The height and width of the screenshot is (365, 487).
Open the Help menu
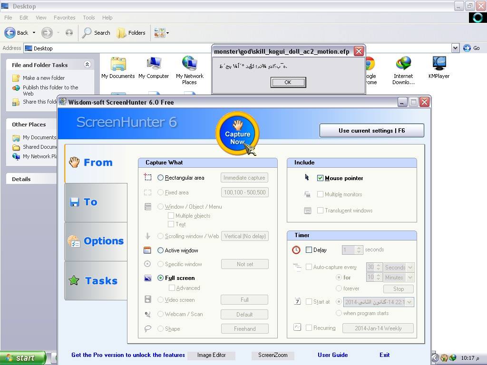pyautogui.click(x=107, y=18)
